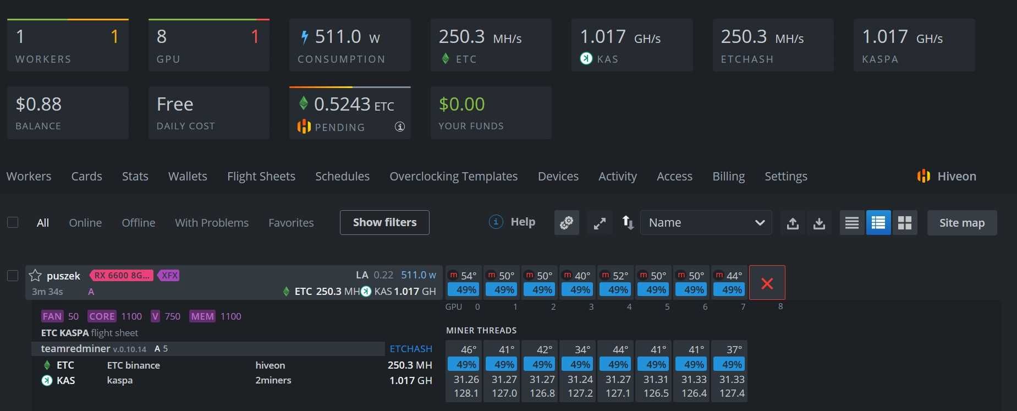Toggle the sort direction arrows icon
The width and height of the screenshot is (1017, 411).
628,222
